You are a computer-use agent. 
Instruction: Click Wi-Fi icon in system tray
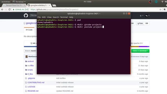pyautogui.click(x=162, y=2)
